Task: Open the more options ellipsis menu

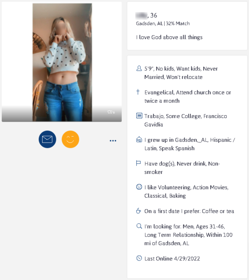Action: 113,141
